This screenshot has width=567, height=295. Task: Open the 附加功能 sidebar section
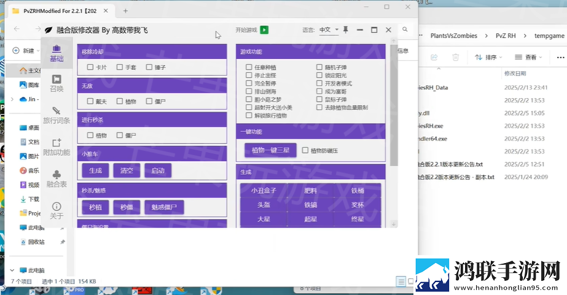tap(57, 147)
